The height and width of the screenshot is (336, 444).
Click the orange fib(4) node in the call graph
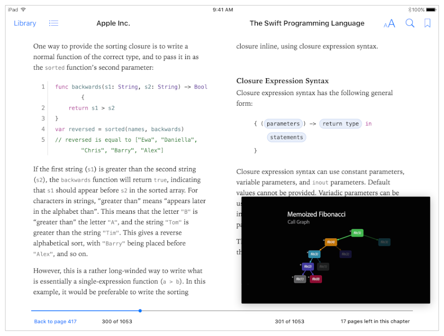point(330,242)
